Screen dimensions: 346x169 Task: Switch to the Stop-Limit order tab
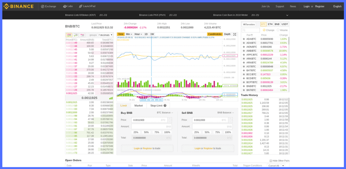(158, 106)
